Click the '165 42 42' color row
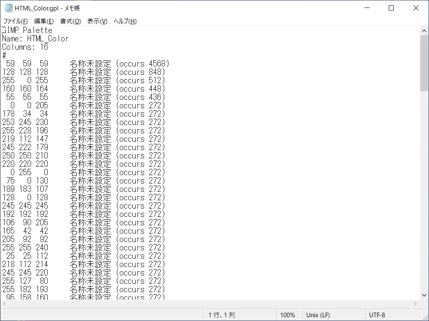The image size is (429, 321). click(x=84, y=231)
